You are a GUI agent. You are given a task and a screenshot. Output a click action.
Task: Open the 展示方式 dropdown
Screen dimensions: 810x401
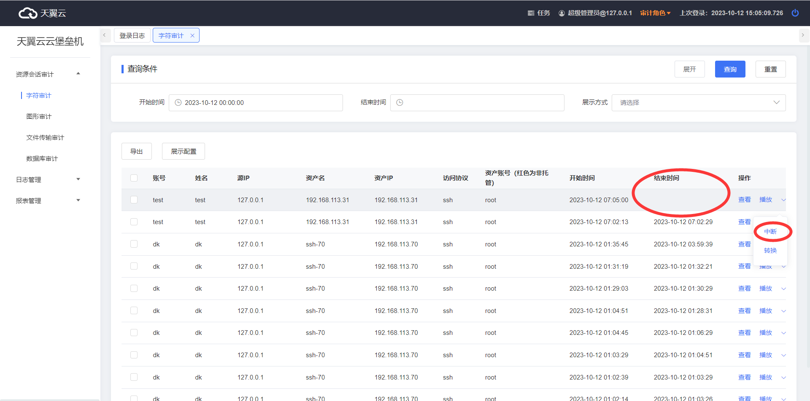point(698,103)
